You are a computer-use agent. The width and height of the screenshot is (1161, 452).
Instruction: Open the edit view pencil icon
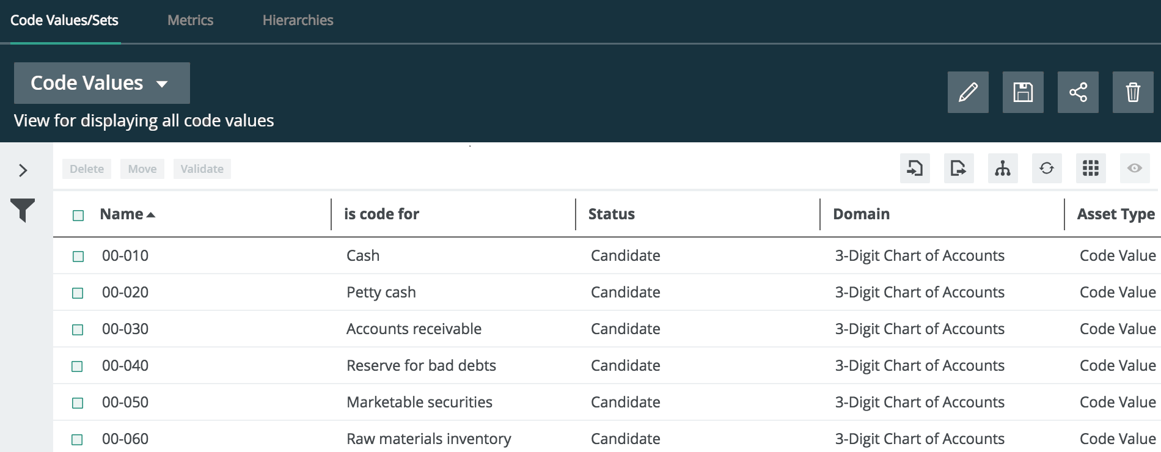click(969, 92)
